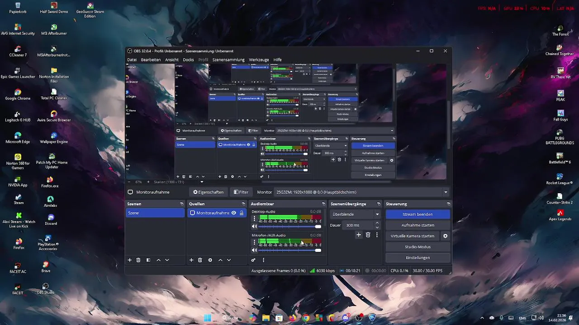
Task: Open the preview scaling dropdown arrow
Action: (202, 182)
